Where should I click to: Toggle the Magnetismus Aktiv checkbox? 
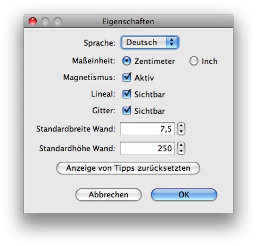(127, 78)
